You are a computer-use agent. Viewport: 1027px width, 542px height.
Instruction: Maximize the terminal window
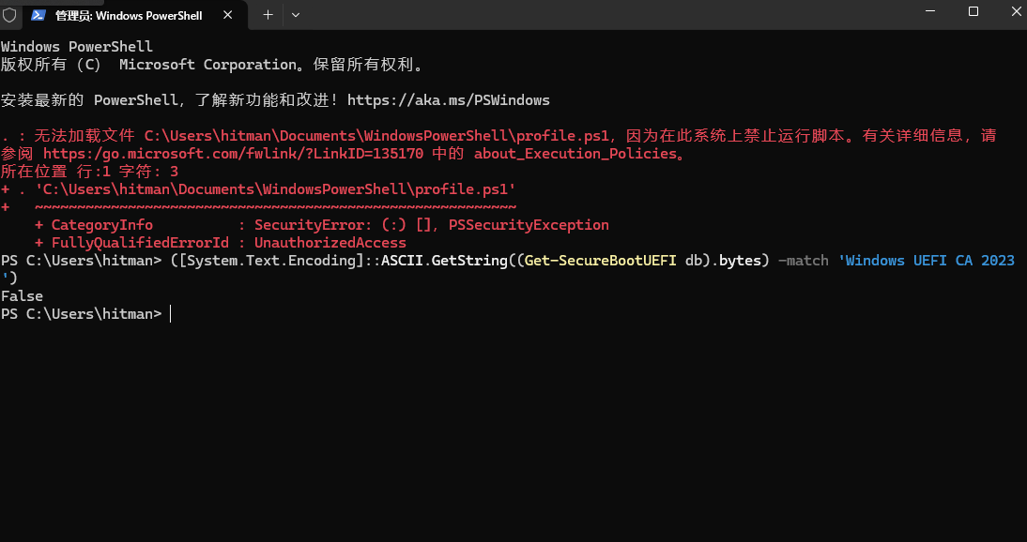pyautogui.click(x=973, y=12)
